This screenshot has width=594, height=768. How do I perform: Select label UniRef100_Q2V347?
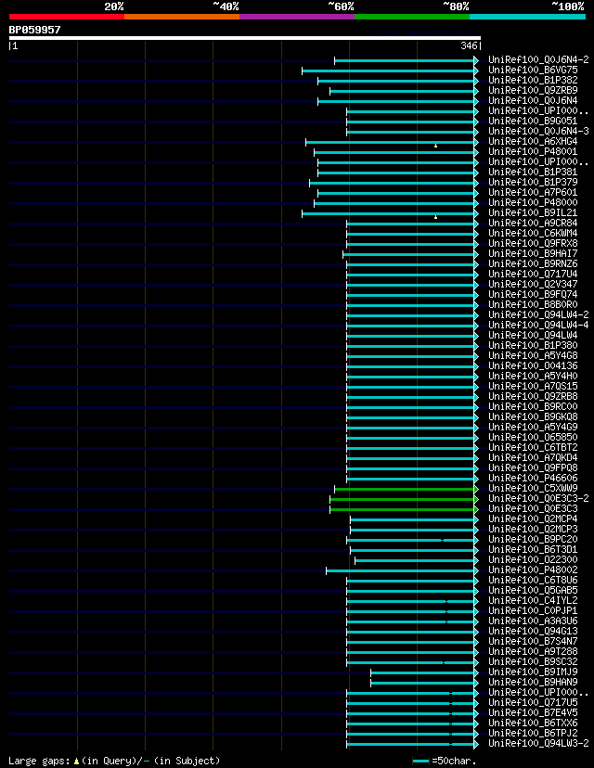[534, 285]
